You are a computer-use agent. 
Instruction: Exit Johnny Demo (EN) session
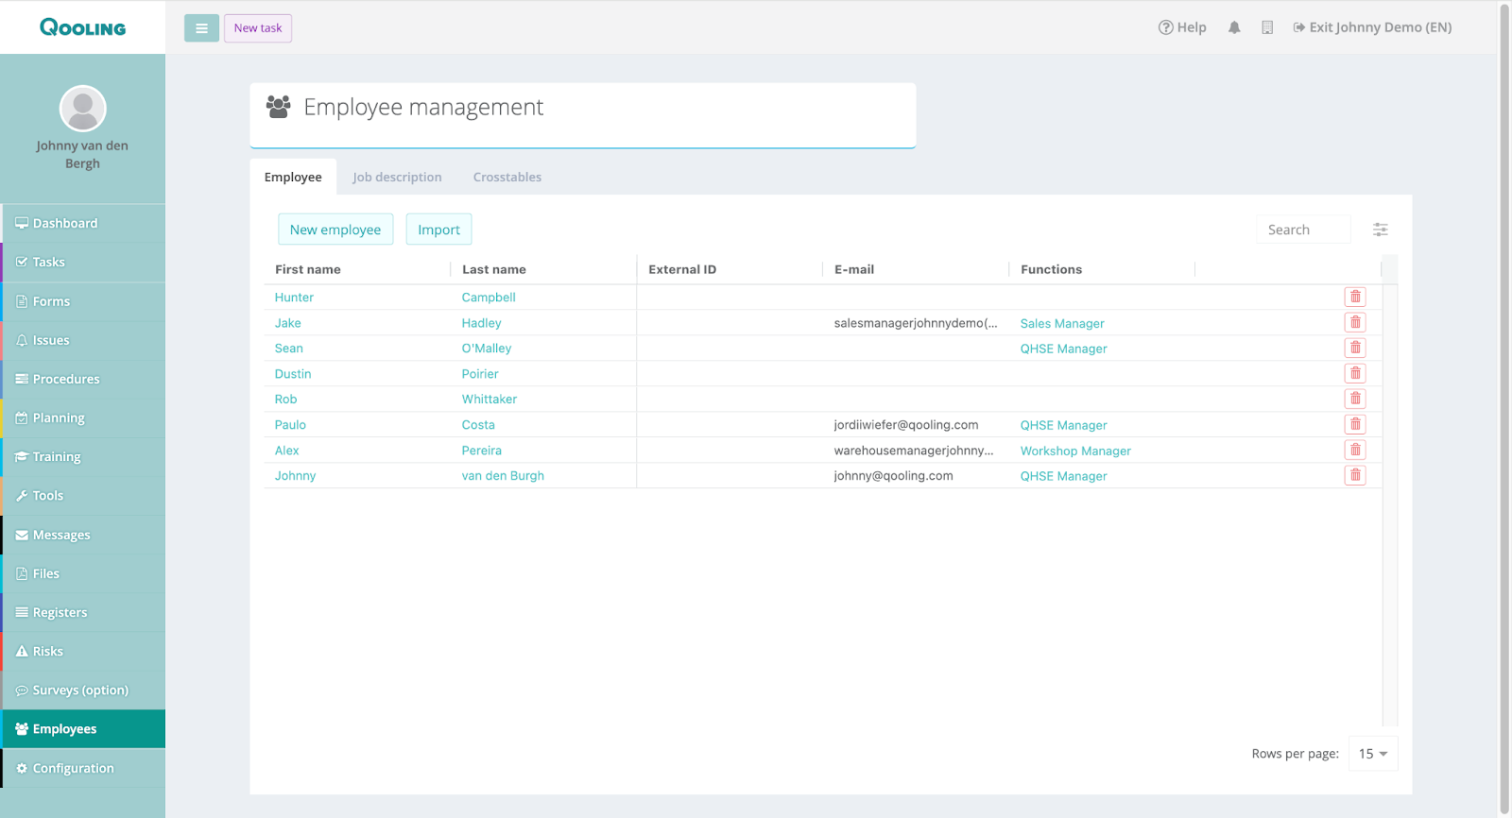[x=1372, y=27]
